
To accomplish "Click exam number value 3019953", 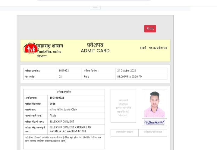I will tap(64, 71).
